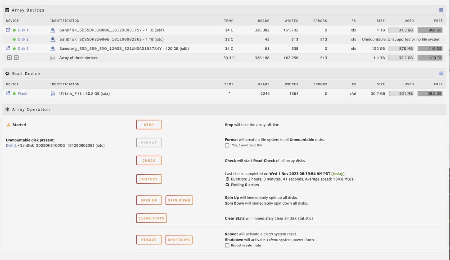Click Disk 1 writes value 161,705
The image size is (450, 260).
[291, 30]
